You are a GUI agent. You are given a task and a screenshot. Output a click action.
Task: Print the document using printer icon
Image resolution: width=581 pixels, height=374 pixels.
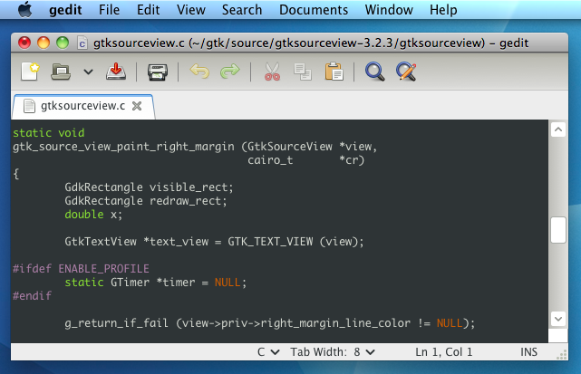tap(158, 72)
